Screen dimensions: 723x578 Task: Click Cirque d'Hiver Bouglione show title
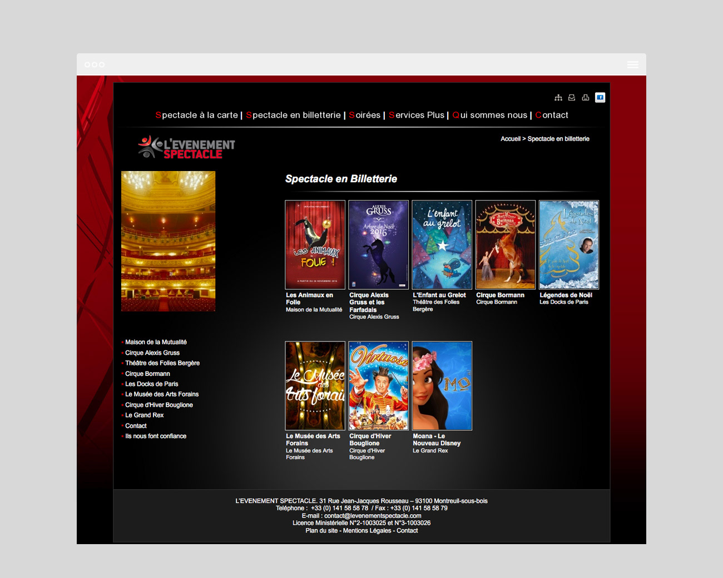[370, 440]
